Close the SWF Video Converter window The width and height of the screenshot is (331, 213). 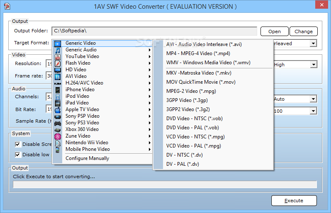tap(321, 5)
